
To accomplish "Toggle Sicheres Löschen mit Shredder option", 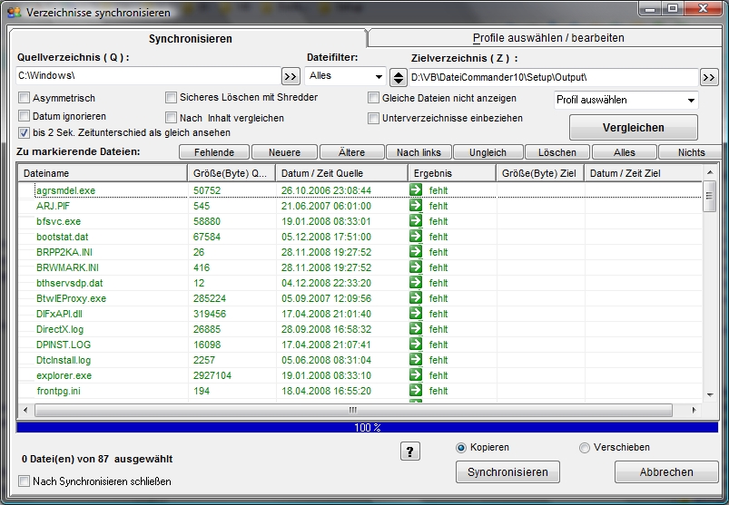I will (x=172, y=98).
